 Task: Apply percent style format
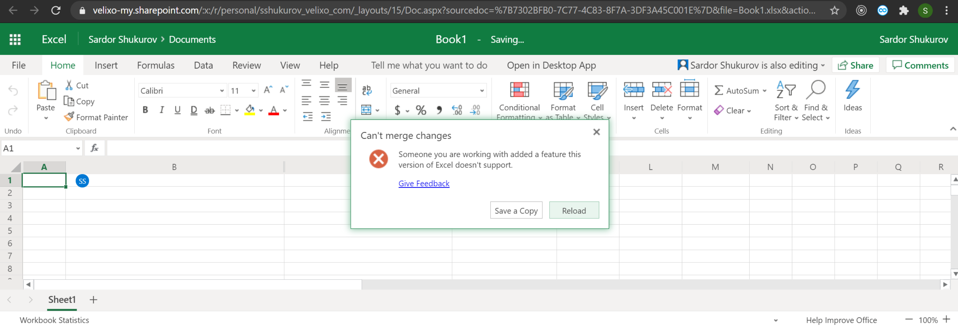click(421, 110)
